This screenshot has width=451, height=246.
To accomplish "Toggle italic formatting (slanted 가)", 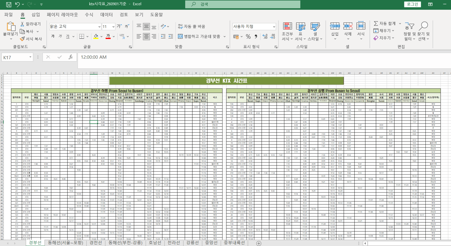I will point(60,37).
